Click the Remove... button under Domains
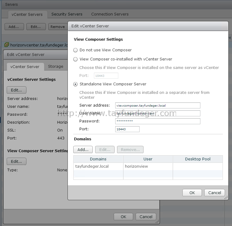Image resolution: width=232 pixels, height=226 pixels. pyautogui.click(x=130, y=149)
